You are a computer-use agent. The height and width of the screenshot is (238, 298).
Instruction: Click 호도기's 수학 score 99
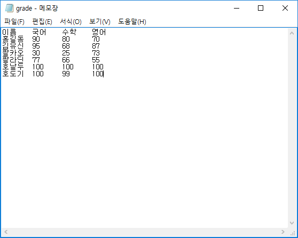point(66,74)
